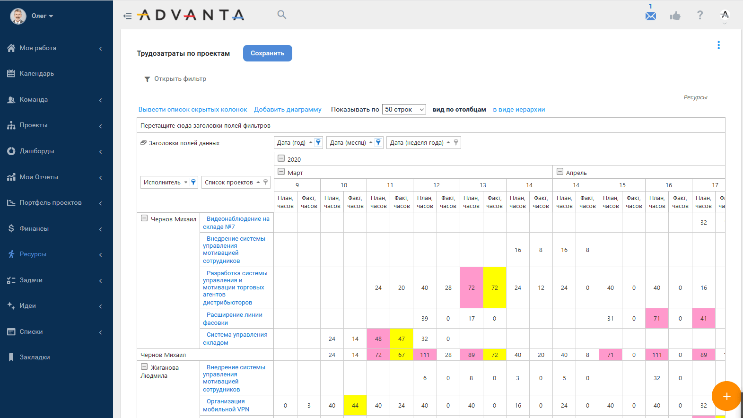Click the Добавить диаграмму link
743x418 pixels.
(288, 109)
